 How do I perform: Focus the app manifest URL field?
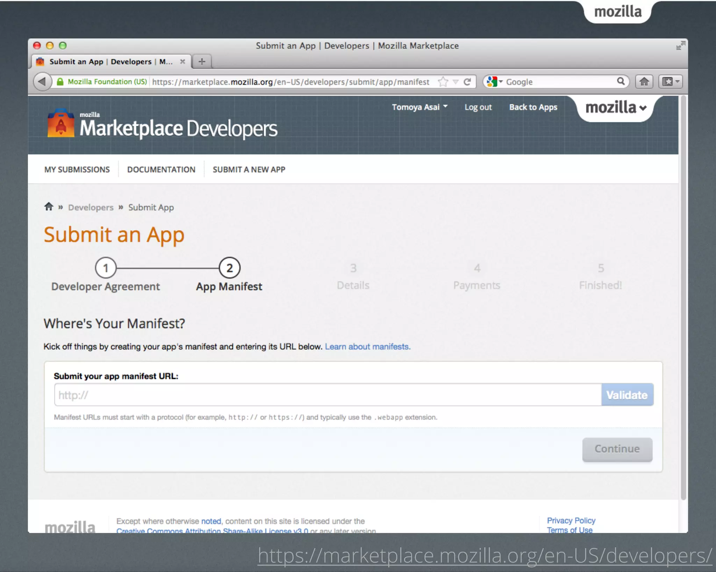pos(328,395)
